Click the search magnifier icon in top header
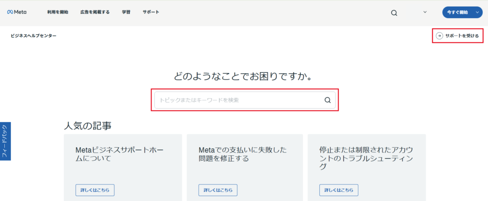 coord(394,13)
